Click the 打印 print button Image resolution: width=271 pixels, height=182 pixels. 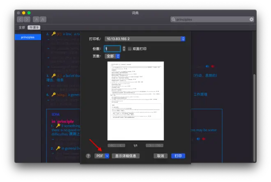(x=178, y=156)
